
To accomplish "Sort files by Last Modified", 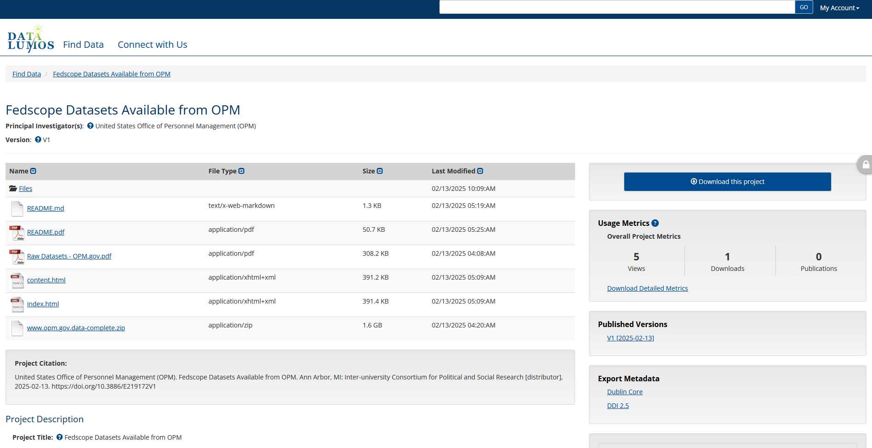I will (480, 171).
